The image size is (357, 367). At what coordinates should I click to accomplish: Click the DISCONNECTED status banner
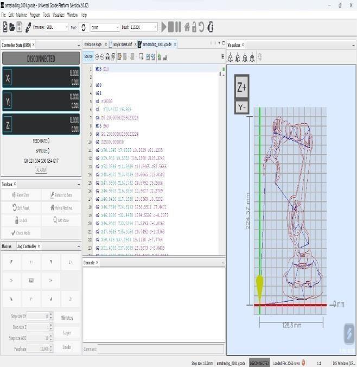tap(41, 59)
